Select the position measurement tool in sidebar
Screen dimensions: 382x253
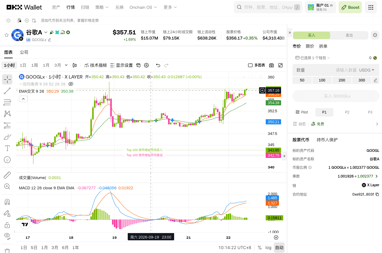[x=7, y=125]
